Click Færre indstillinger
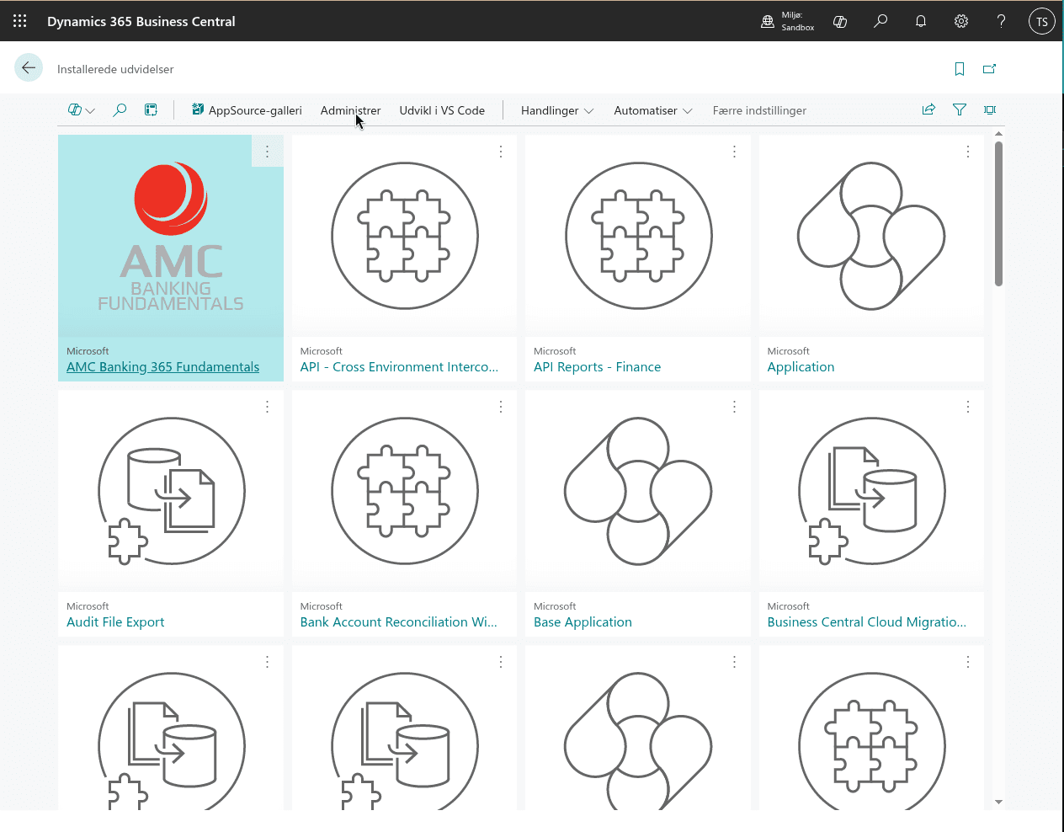The height and width of the screenshot is (832, 1064). pos(759,110)
